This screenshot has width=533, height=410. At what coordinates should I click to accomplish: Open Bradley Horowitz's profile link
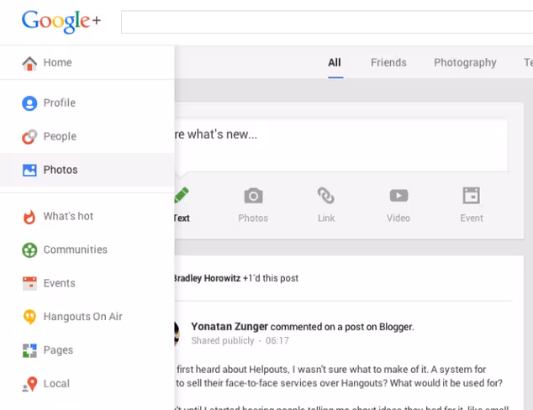point(208,278)
